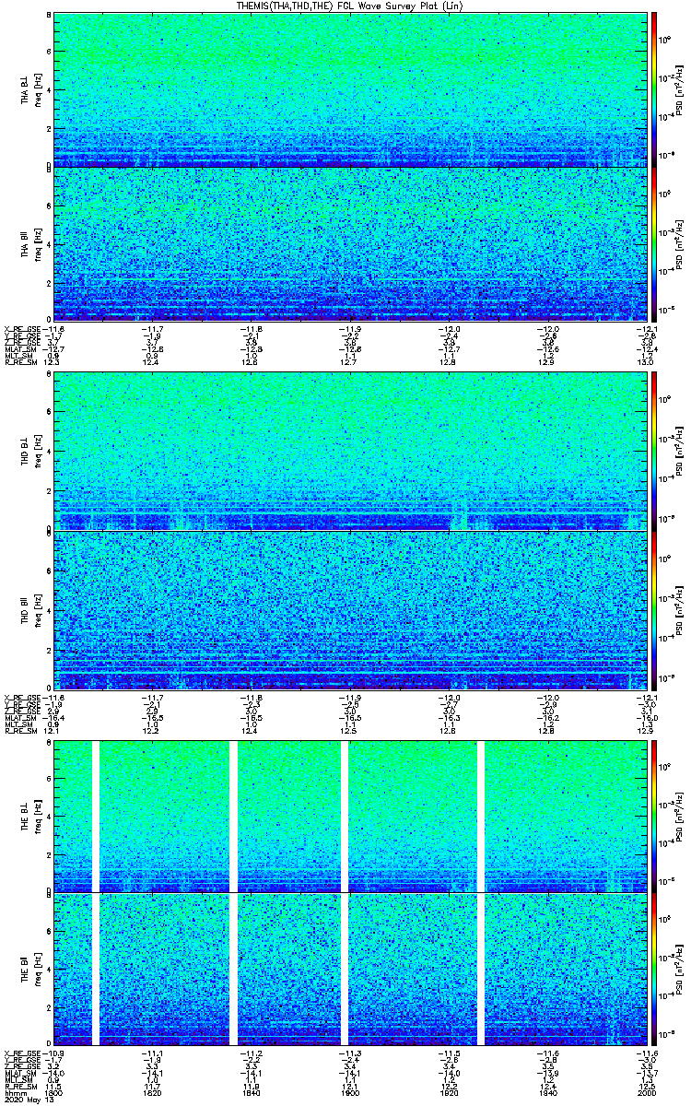Click inside the THA B perpendicular spectrogram panel
This screenshot has height=1106, width=691.
350,89
